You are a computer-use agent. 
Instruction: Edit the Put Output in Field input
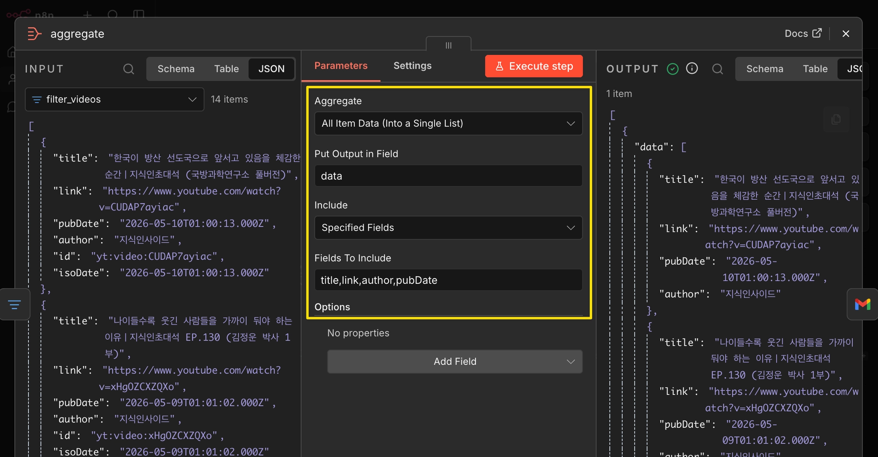tap(448, 176)
